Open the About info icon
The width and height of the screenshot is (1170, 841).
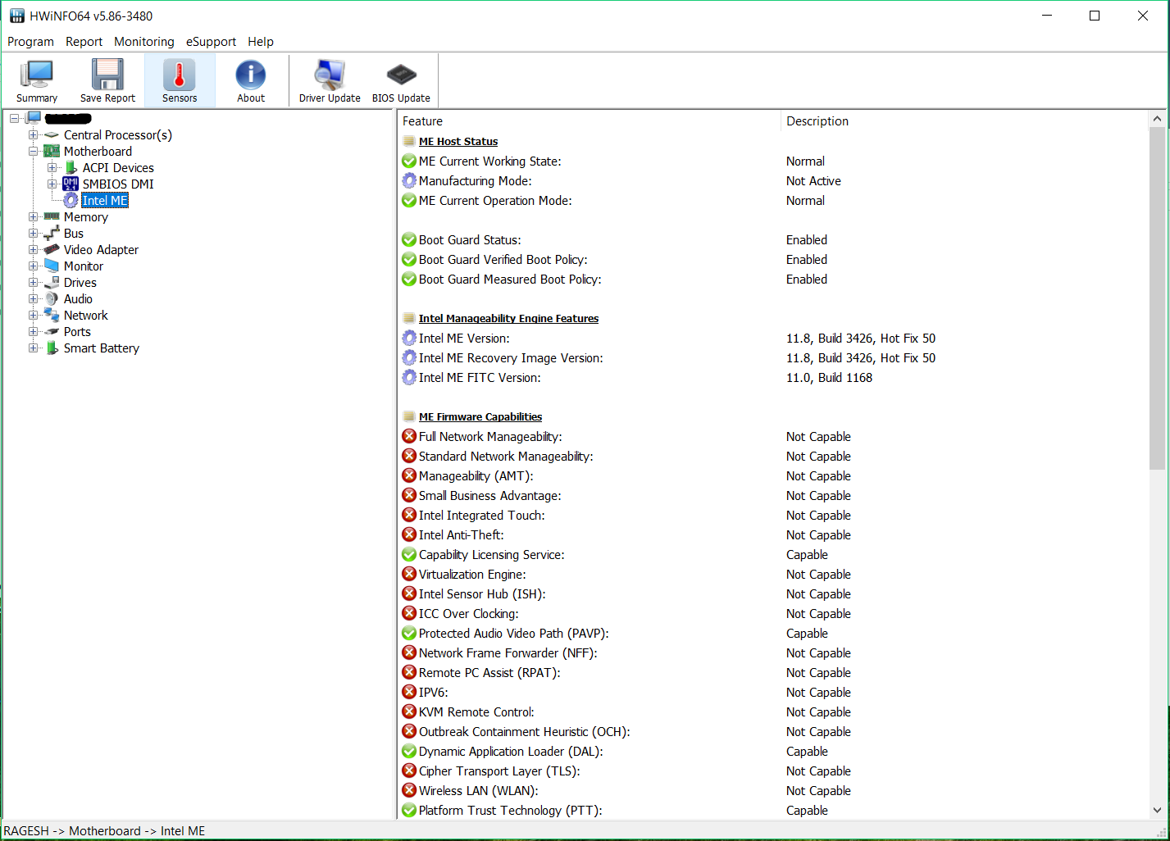pos(251,75)
